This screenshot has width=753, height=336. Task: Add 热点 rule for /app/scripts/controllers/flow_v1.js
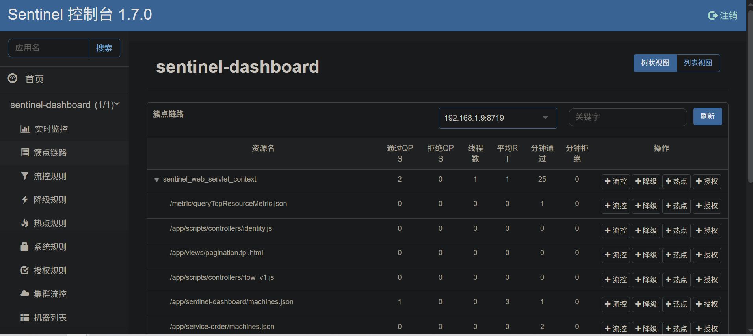(676, 280)
